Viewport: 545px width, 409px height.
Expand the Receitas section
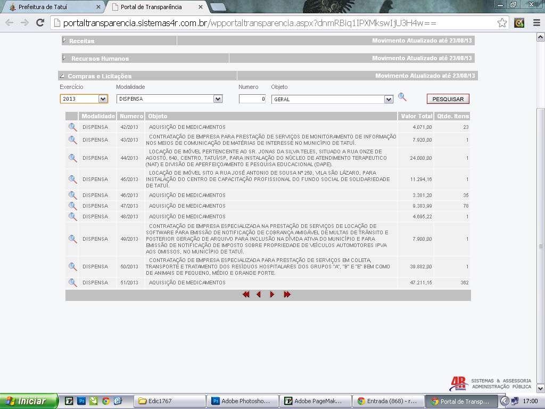click(x=64, y=40)
